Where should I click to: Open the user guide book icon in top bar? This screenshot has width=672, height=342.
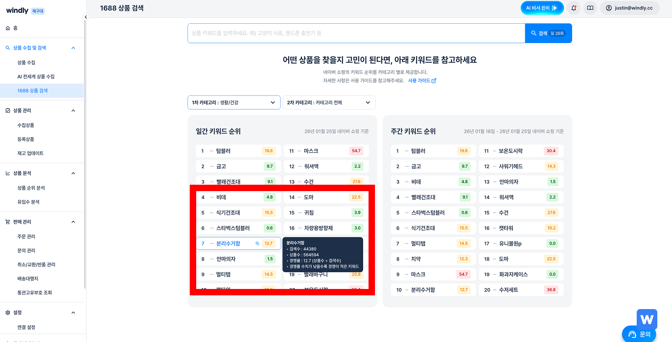[x=590, y=8]
